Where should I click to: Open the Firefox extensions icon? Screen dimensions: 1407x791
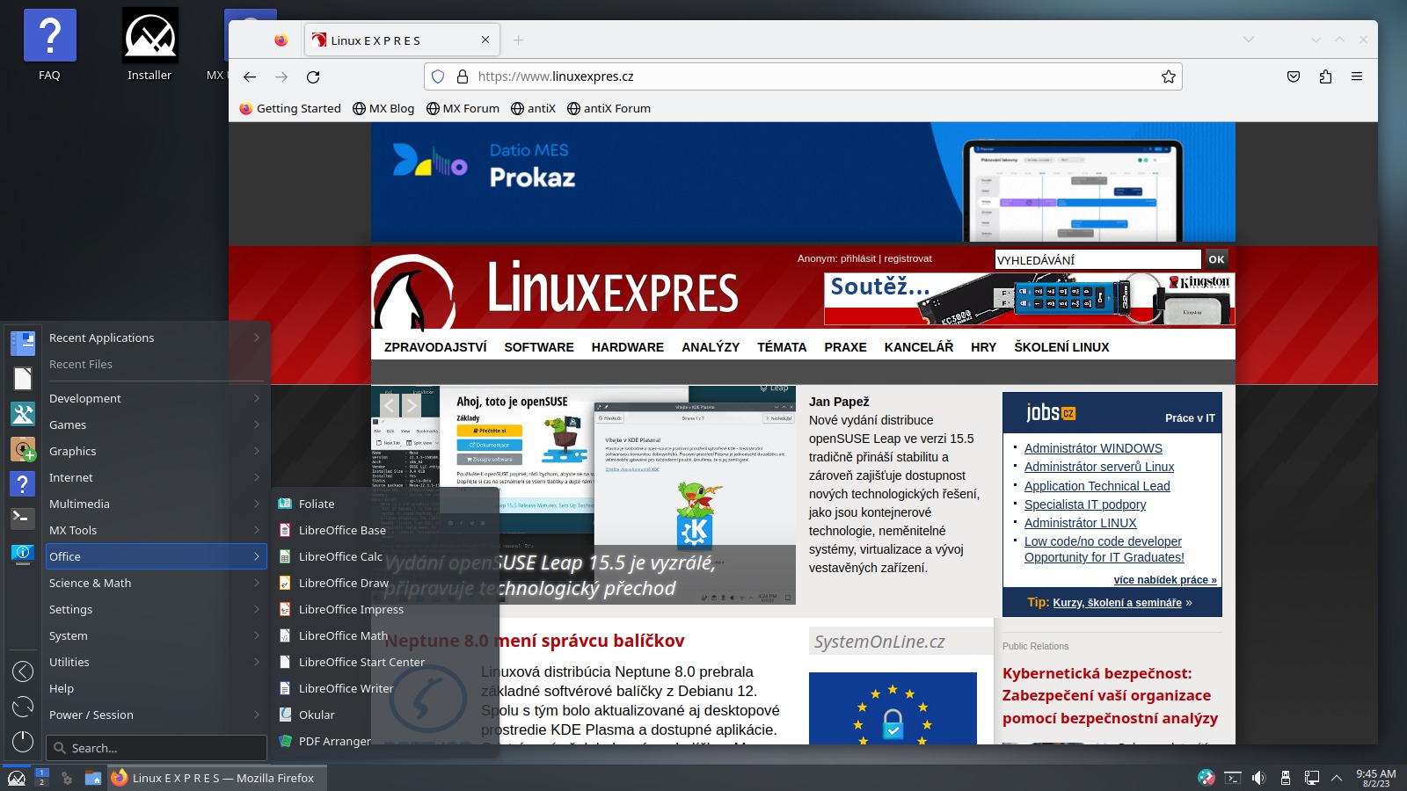(1325, 76)
